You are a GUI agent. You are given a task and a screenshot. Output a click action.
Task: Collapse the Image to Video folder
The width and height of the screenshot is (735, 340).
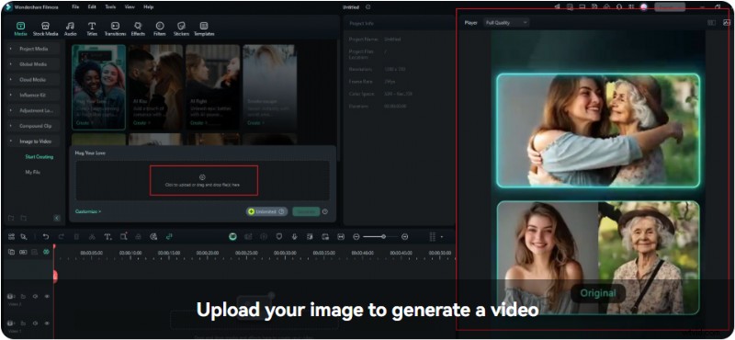coord(33,142)
